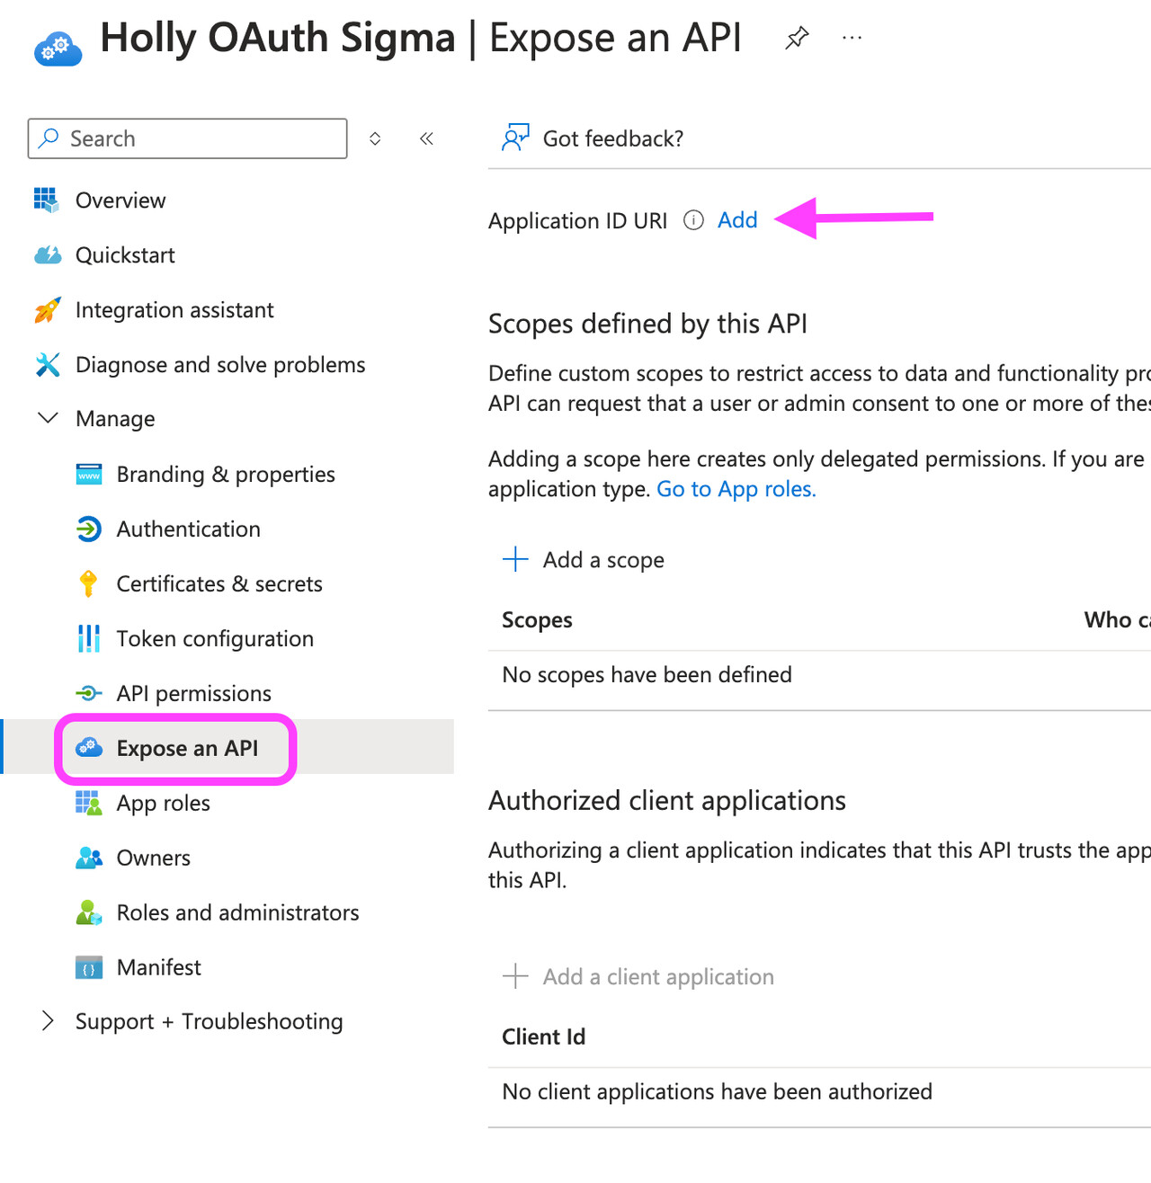
Task: Select the Expose an API menu entry
Action: click(x=187, y=747)
